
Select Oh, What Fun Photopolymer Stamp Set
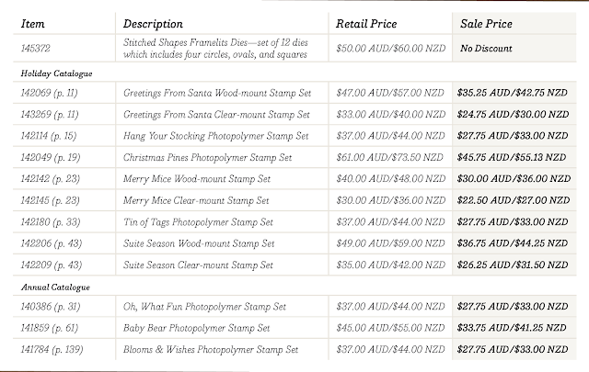pos(204,307)
